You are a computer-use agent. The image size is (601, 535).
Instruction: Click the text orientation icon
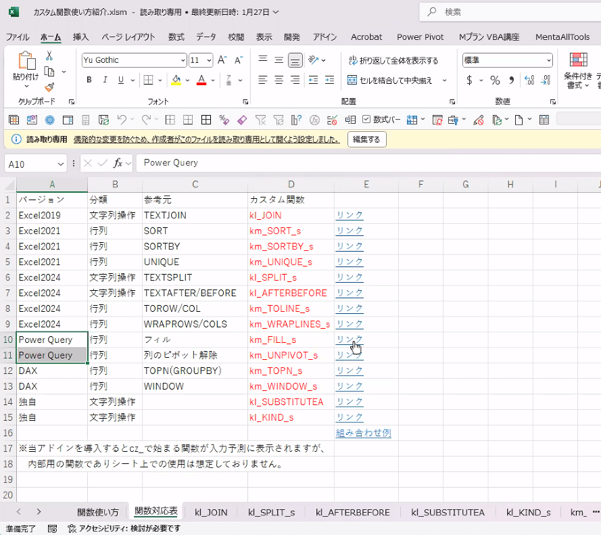click(314, 60)
